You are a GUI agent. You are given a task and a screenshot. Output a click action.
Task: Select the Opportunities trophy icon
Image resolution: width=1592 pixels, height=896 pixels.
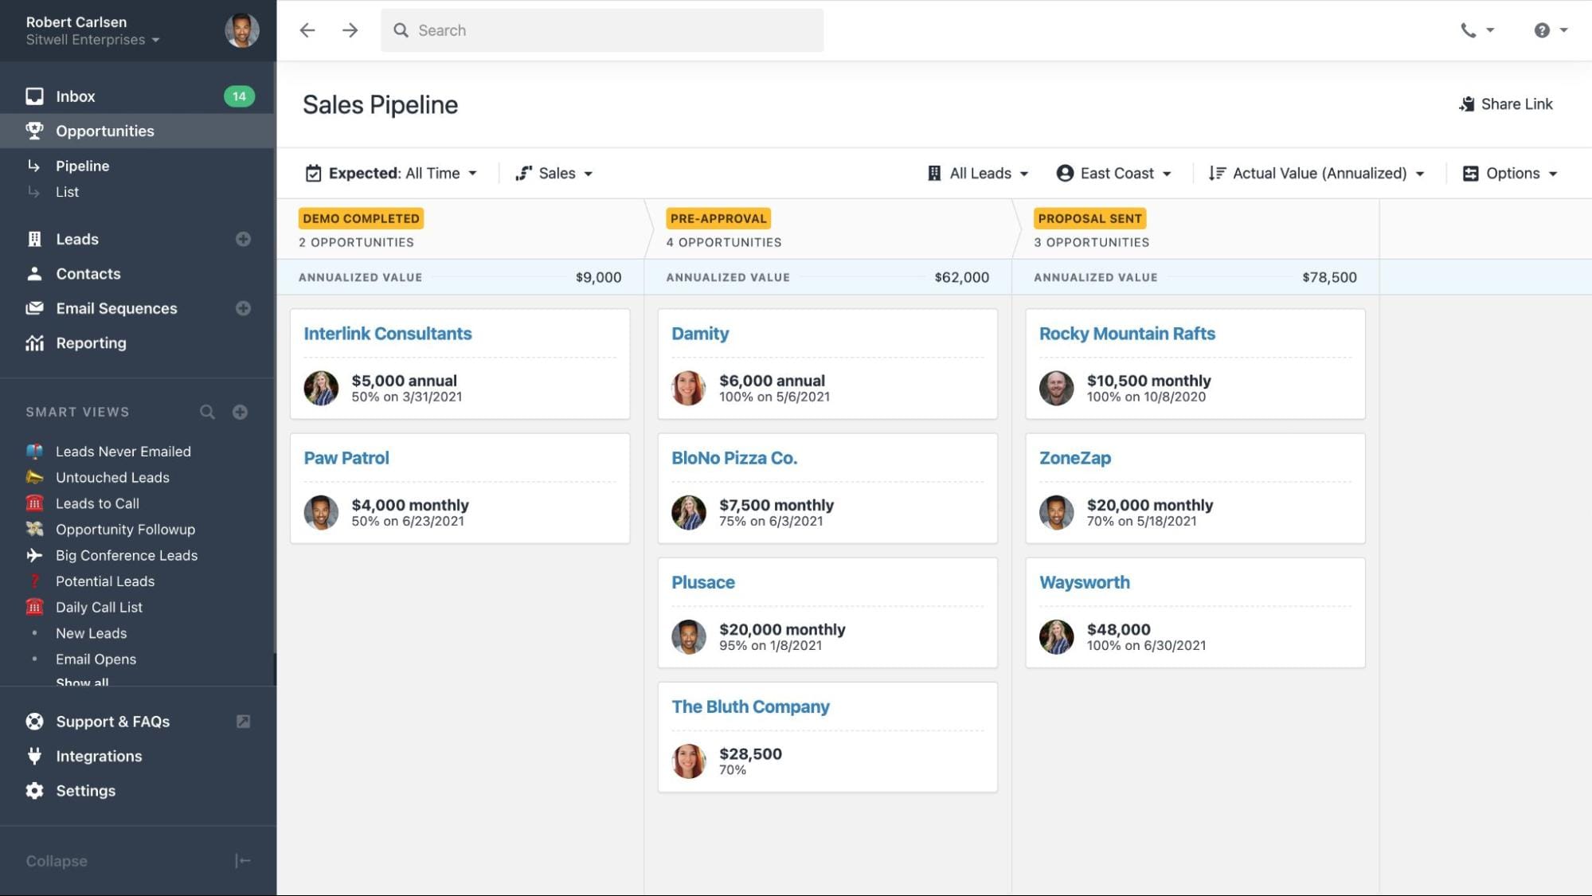tap(35, 131)
